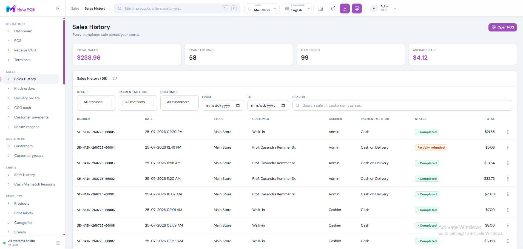This screenshot has height=249, width=523.
Task: Click the sidebar toggle icon near All systems online
Action: click(58, 243)
